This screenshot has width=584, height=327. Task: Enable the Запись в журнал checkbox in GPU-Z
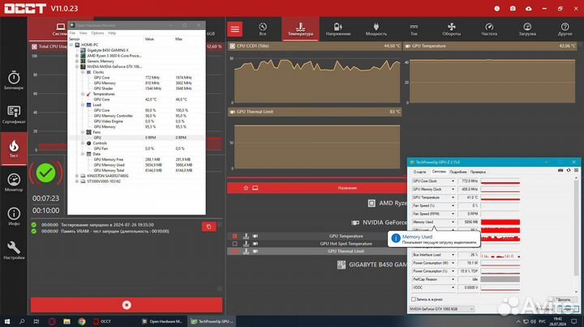click(414, 299)
